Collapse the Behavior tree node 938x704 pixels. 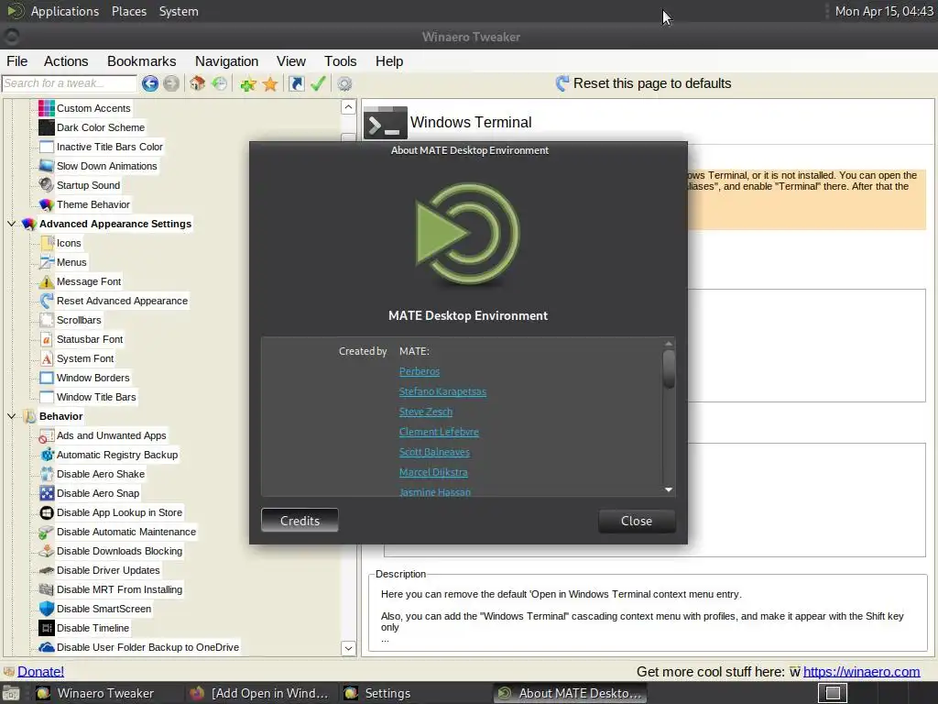click(x=11, y=416)
